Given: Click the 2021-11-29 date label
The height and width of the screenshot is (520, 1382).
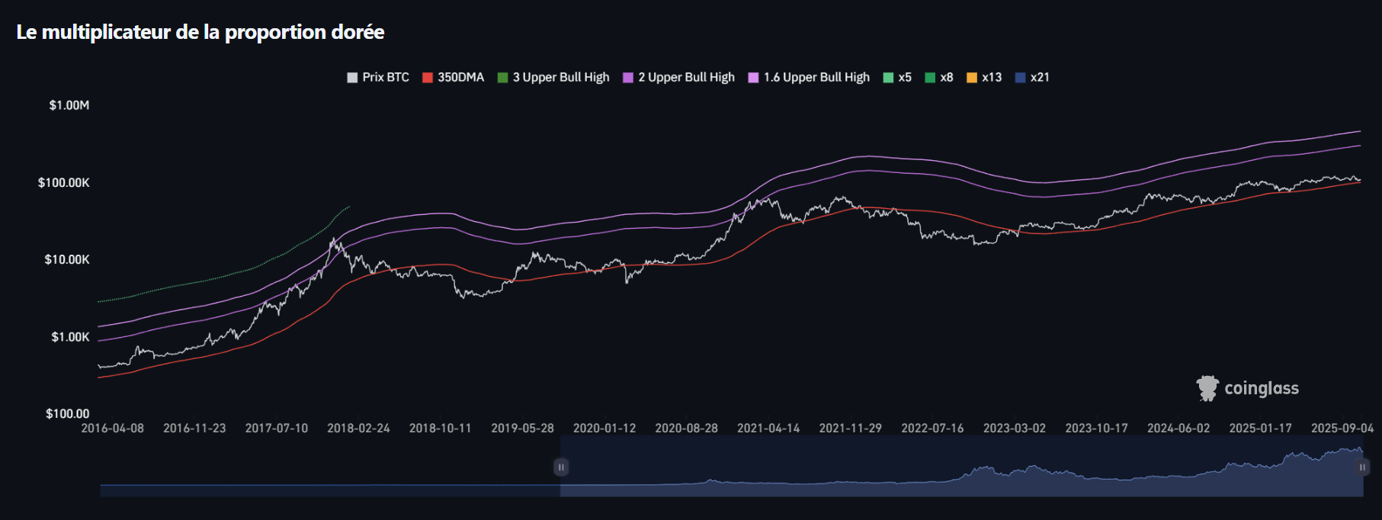Looking at the screenshot, I should pos(851,429).
